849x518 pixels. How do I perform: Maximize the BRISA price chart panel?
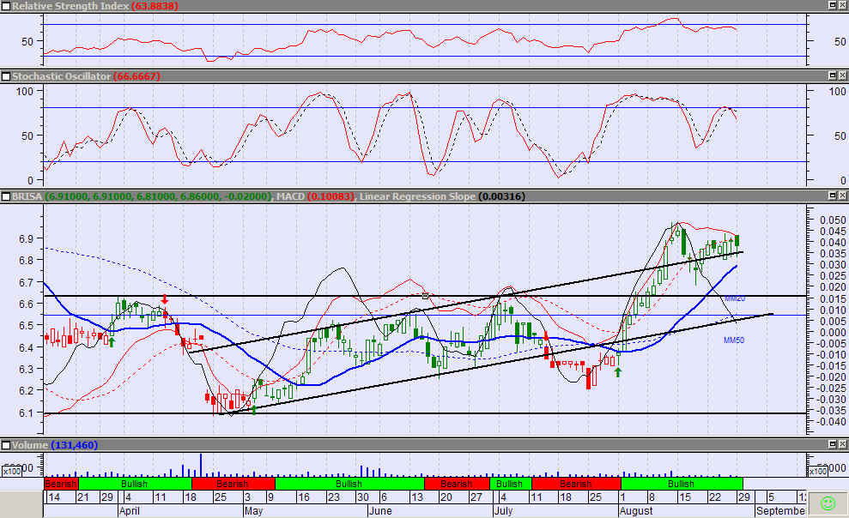(831, 196)
